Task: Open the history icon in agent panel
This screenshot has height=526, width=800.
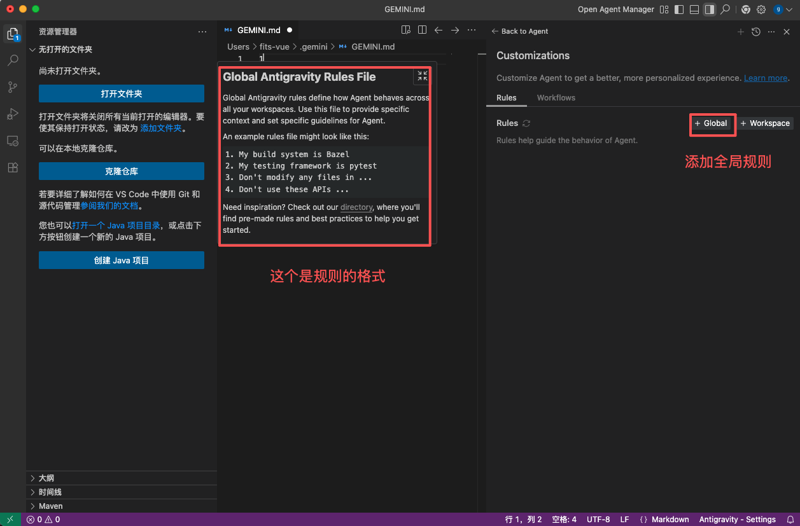Action: [x=756, y=32]
